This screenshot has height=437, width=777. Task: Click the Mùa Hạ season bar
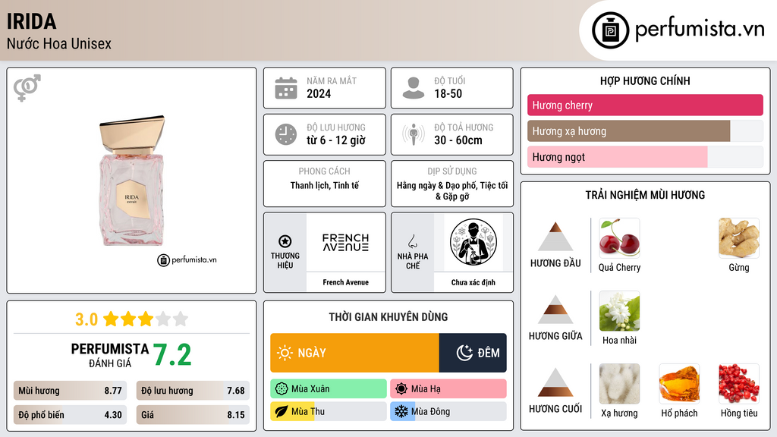(448, 389)
